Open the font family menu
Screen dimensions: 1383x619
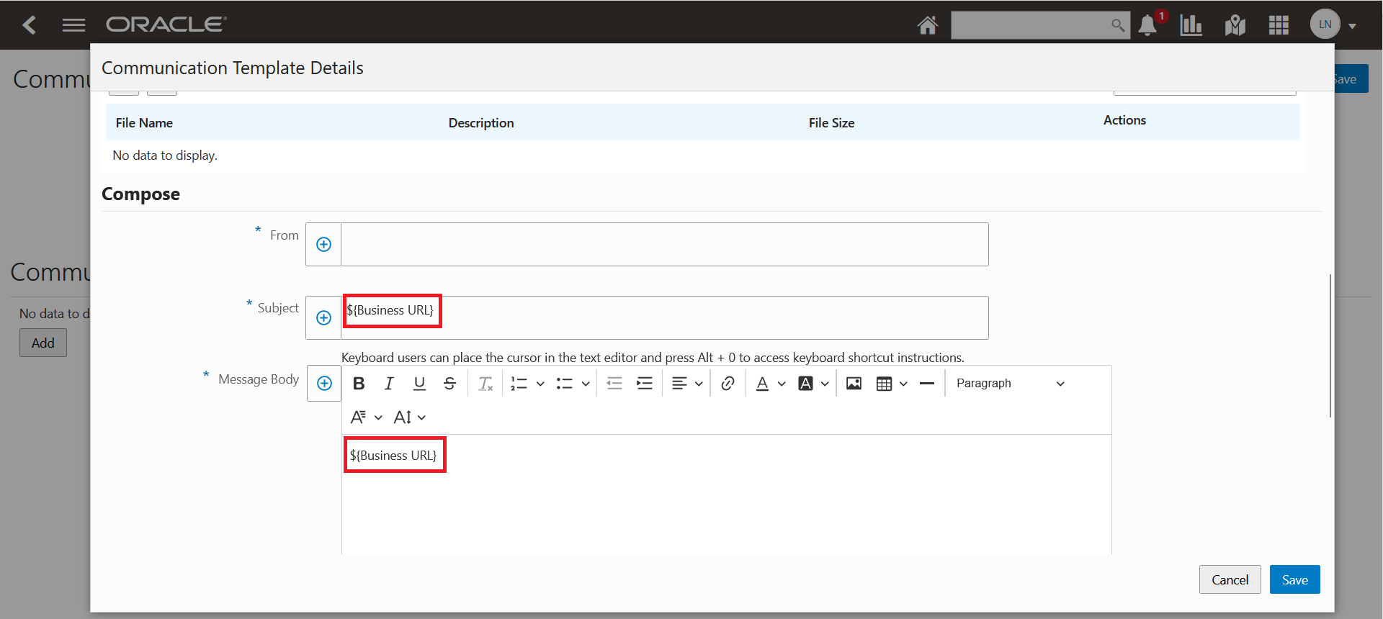pyautogui.click(x=366, y=417)
